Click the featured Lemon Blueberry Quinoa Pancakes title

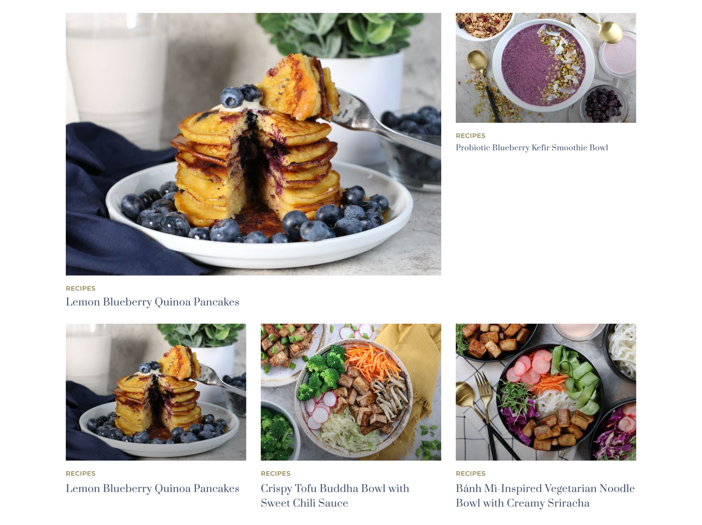coord(152,302)
